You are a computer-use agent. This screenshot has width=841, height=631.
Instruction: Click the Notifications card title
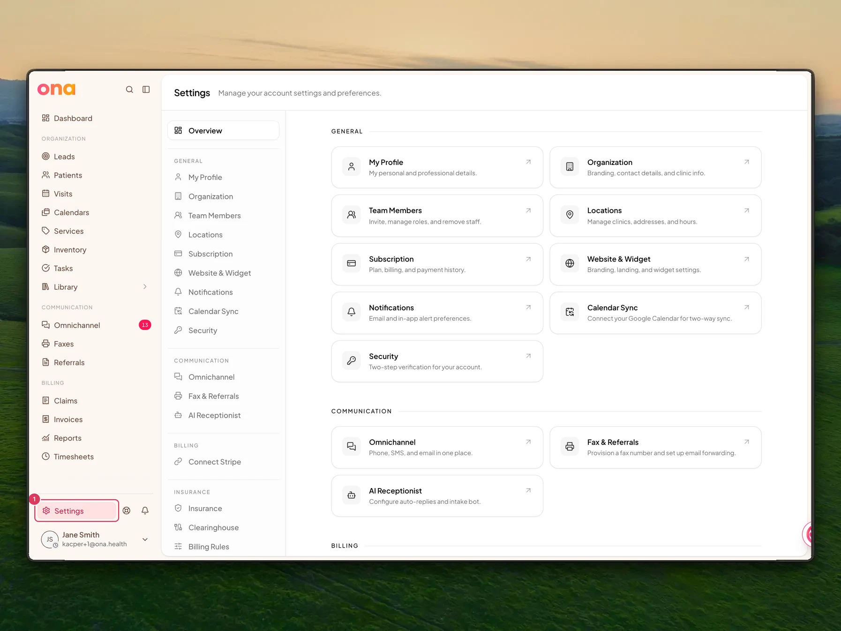pos(391,308)
